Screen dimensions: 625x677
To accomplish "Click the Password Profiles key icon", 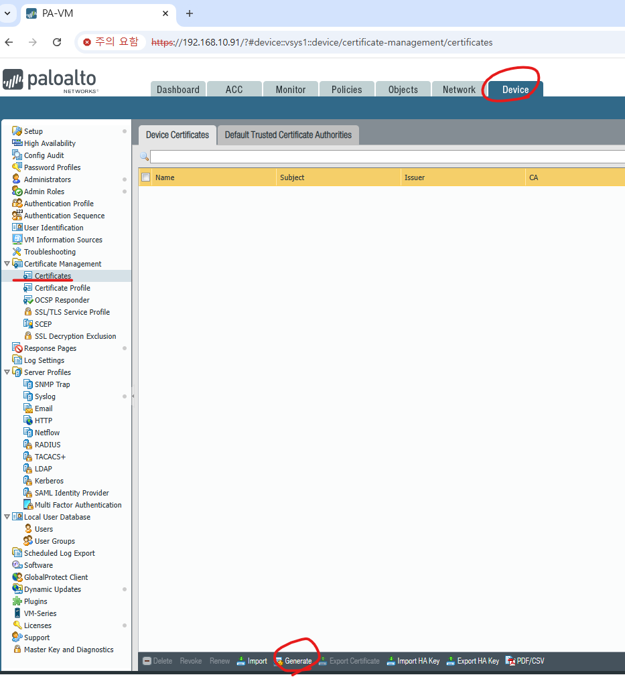I will (x=17, y=167).
